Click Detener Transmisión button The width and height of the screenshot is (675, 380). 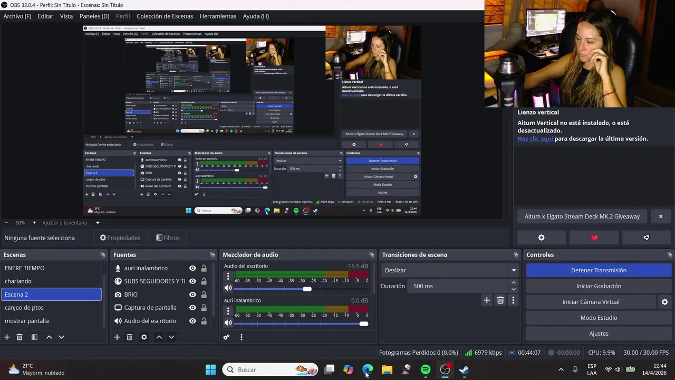(x=599, y=270)
